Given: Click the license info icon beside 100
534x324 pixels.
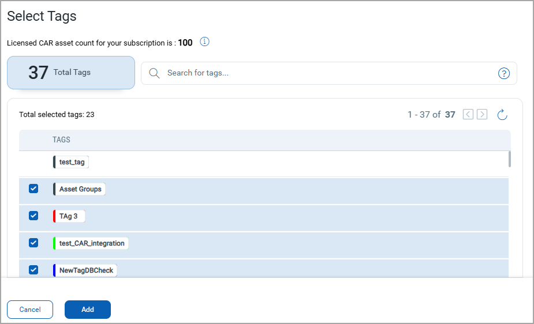Looking at the screenshot, I should [204, 42].
